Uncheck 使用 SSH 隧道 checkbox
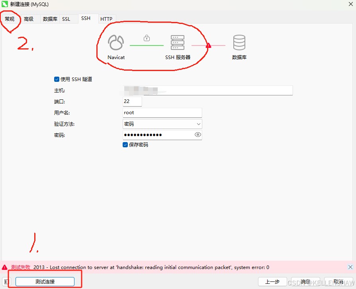The width and height of the screenshot is (356, 289). point(57,79)
